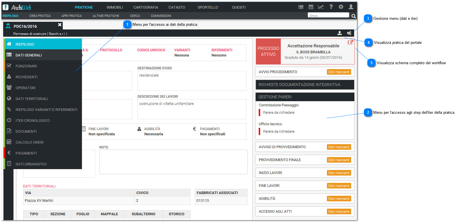The image size is (459, 223).
Task: Open the statistics chart icon
Action: pyautogui.click(x=321, y=7)
